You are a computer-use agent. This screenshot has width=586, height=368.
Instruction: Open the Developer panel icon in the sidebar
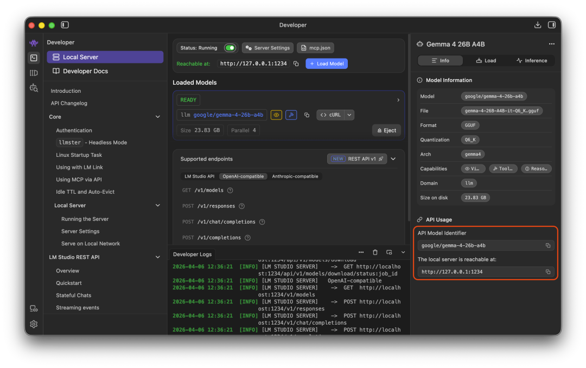(34, 58)
